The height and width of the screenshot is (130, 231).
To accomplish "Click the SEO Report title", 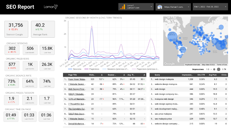I will (20, 7).
